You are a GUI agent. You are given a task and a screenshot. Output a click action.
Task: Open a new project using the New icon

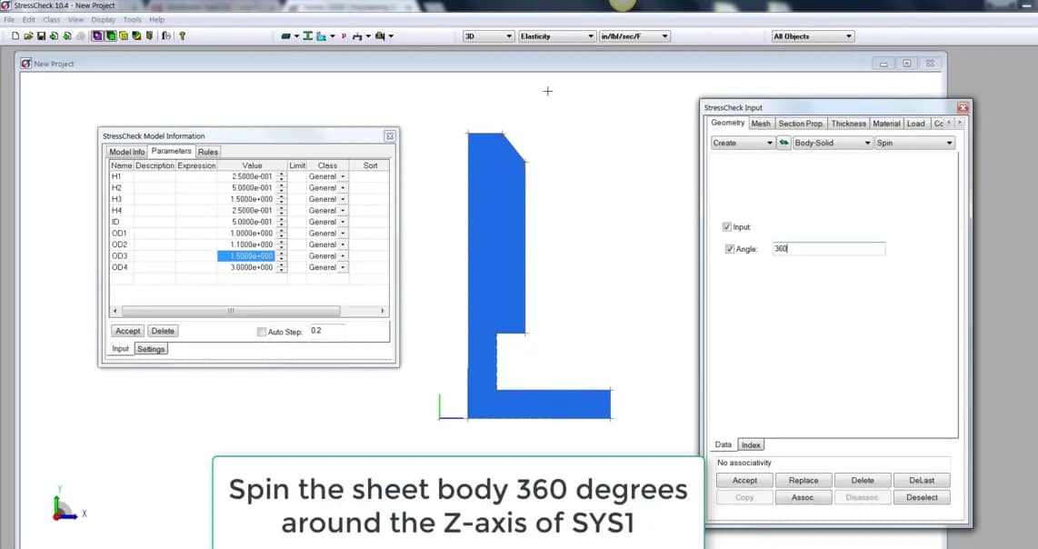click(16, 36)
